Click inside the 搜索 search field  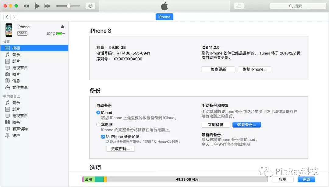coord(297,6)
